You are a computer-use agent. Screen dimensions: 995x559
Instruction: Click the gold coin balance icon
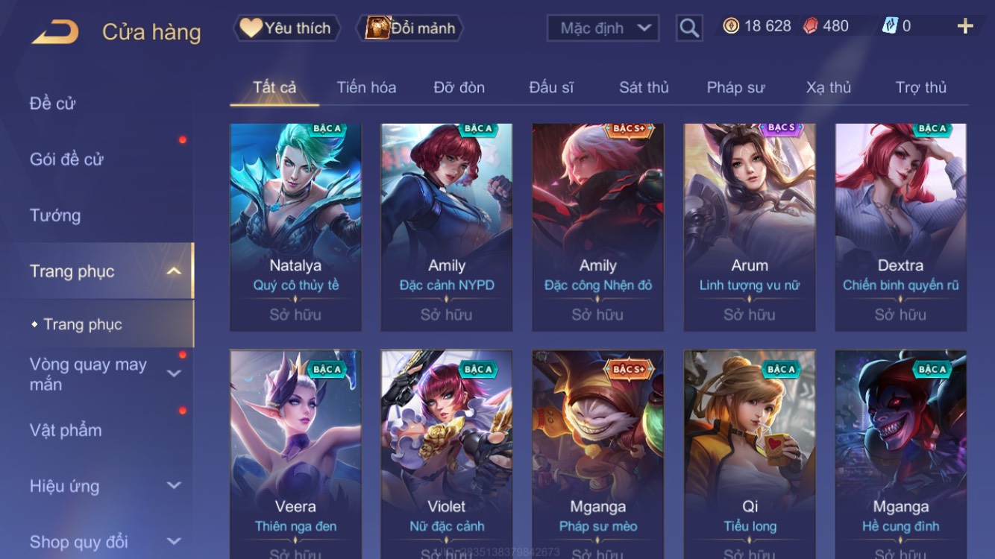(x=731, y=26)
